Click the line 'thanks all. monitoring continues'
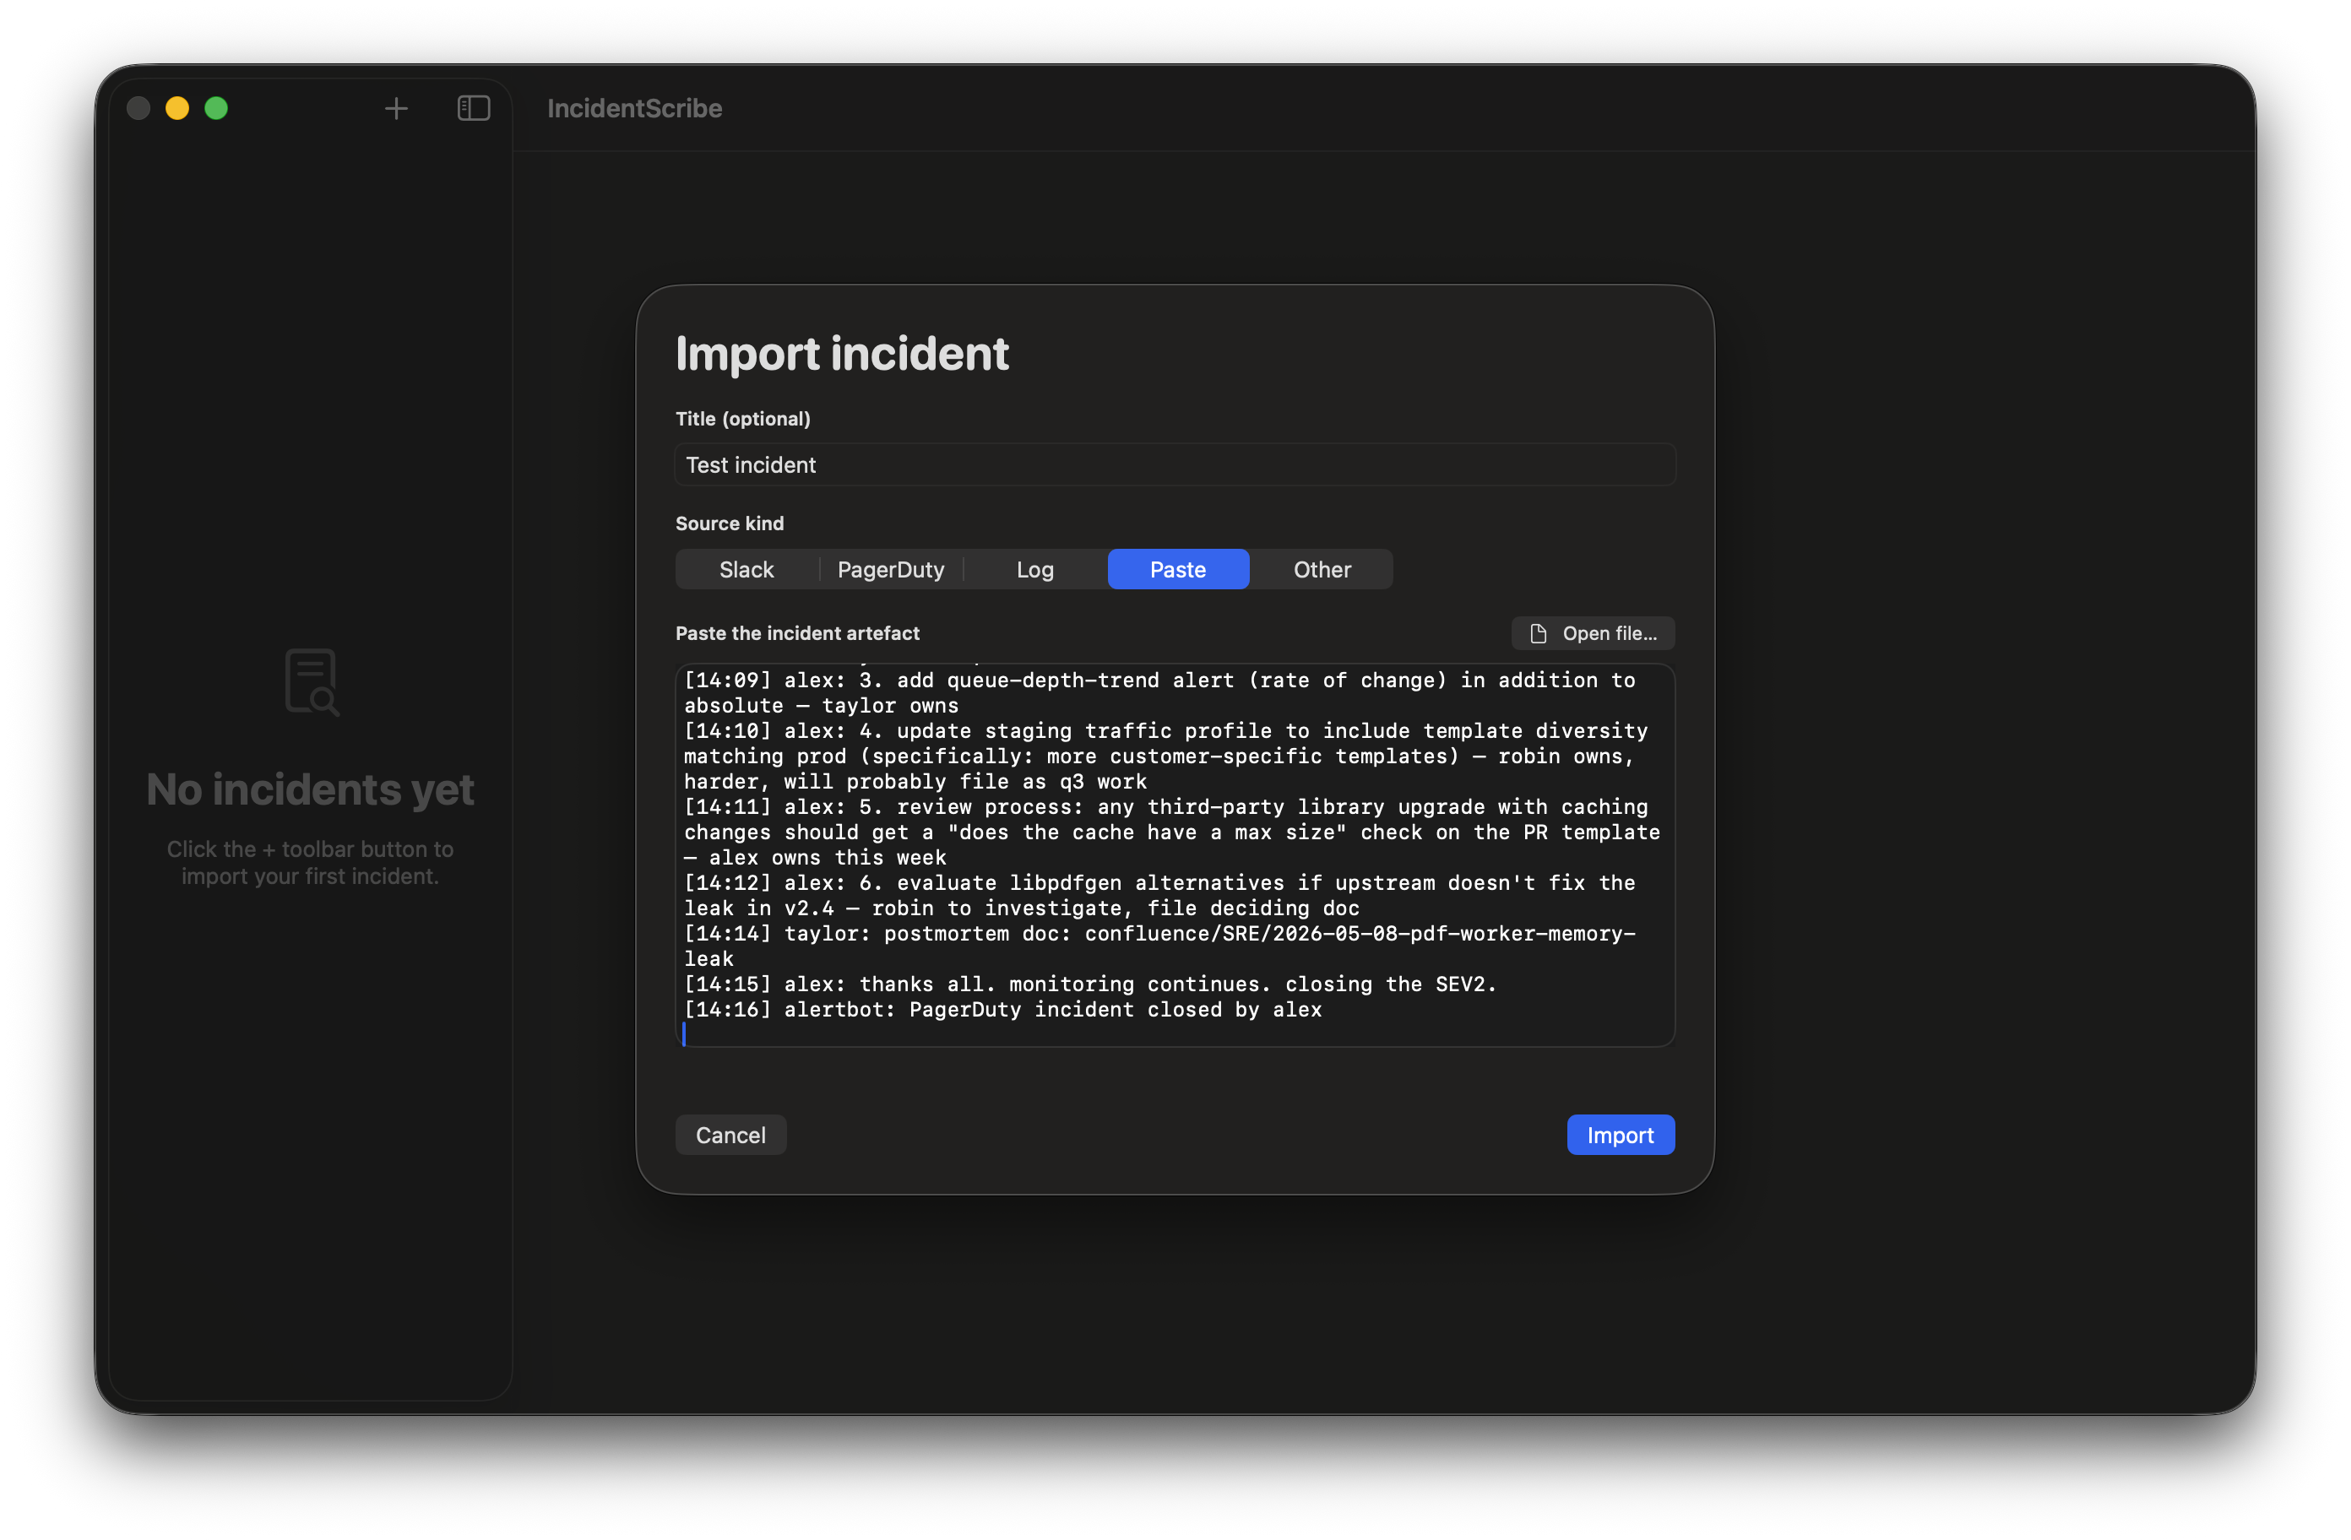Screen dimensions: 2351x1540 [x=1090, y=984]
